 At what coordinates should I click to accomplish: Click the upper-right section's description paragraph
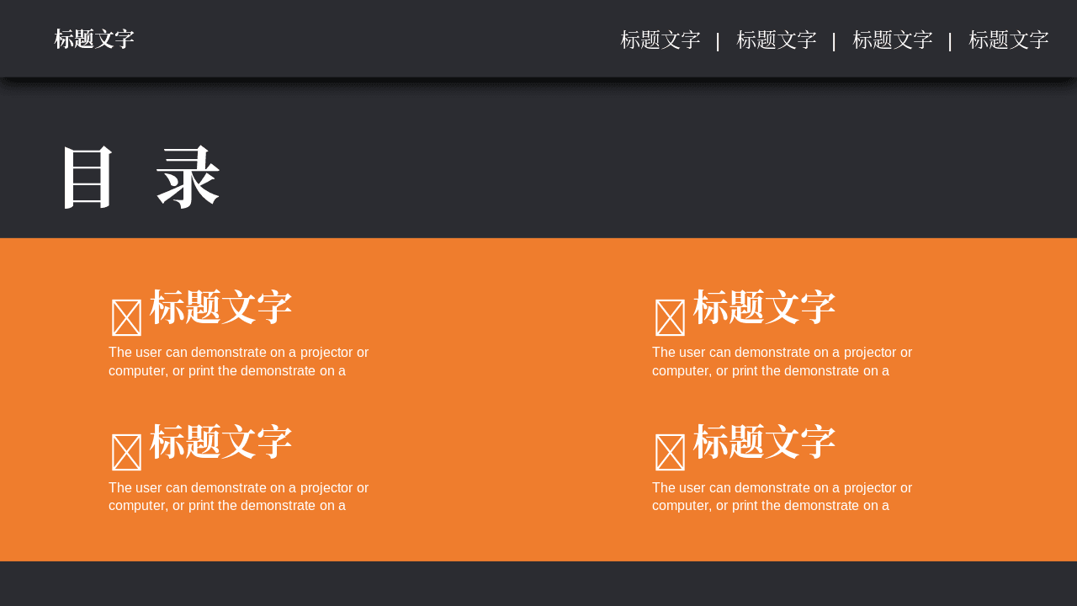coord(783,361)
